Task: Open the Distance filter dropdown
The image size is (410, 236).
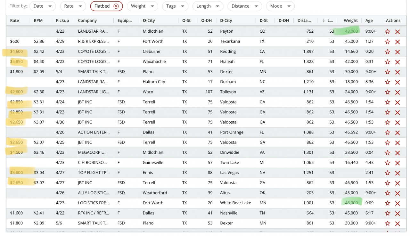Action: coord(244,6)
